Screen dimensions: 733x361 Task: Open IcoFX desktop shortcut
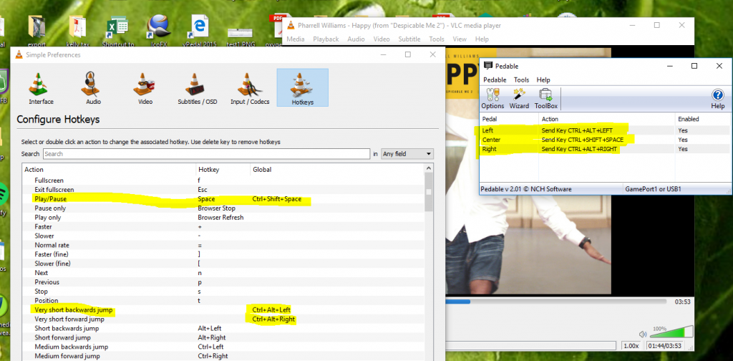click(x=157, y=32)
